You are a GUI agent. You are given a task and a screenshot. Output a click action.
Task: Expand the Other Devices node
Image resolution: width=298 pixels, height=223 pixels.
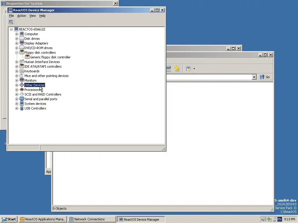(17, 85)
